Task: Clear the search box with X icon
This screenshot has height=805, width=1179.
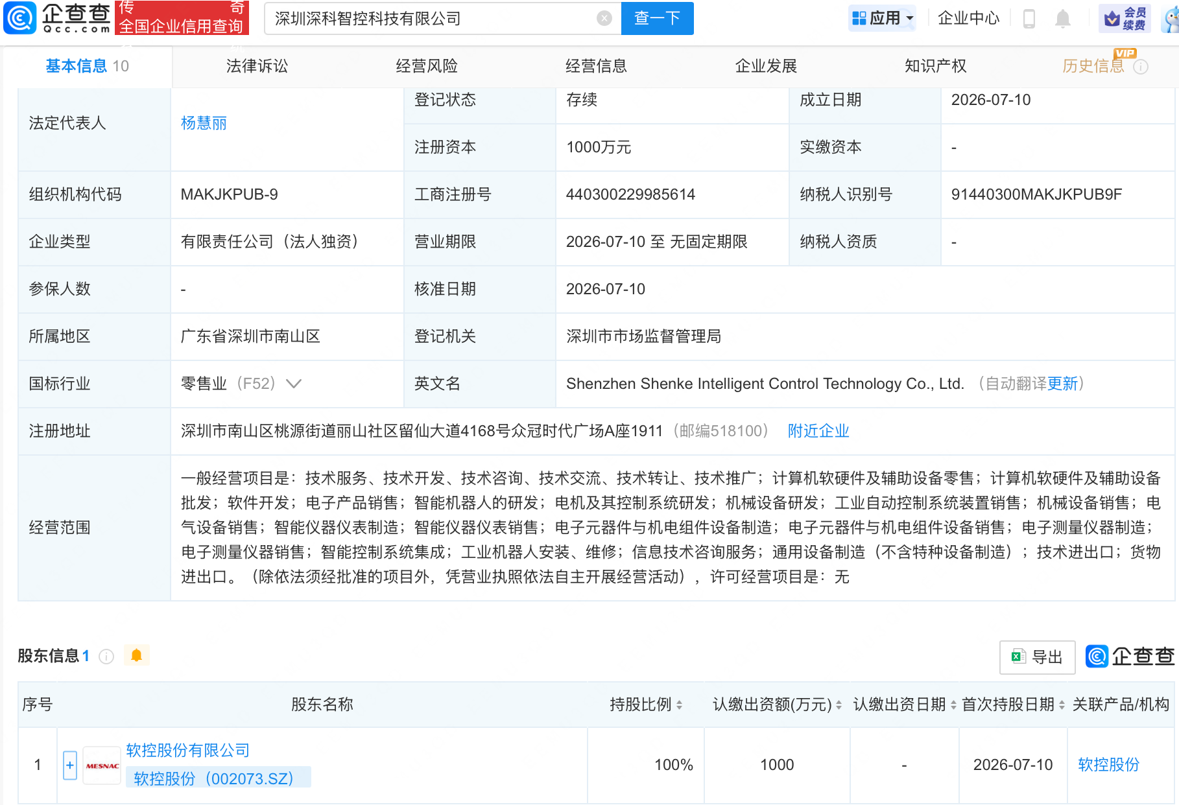Action: coord(604,18)
